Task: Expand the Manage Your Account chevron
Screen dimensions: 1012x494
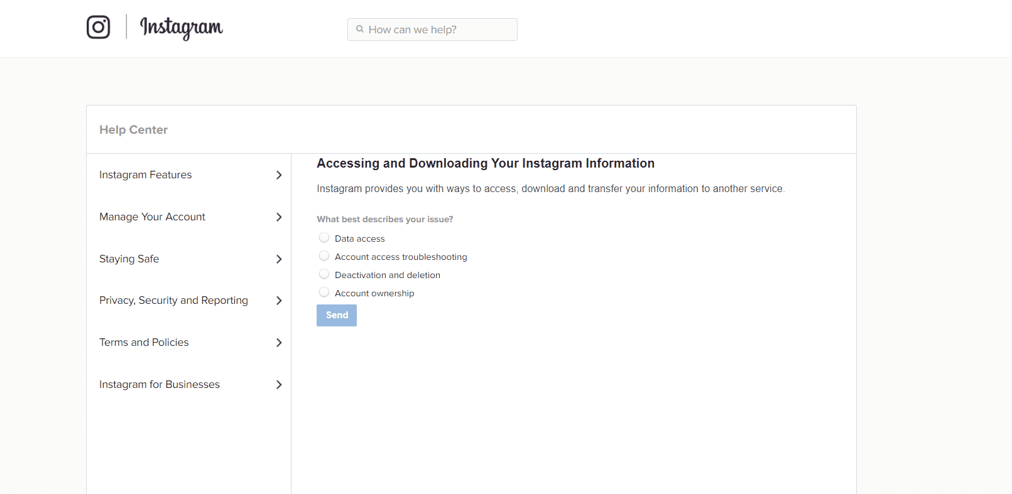Action: click(279, 217)
